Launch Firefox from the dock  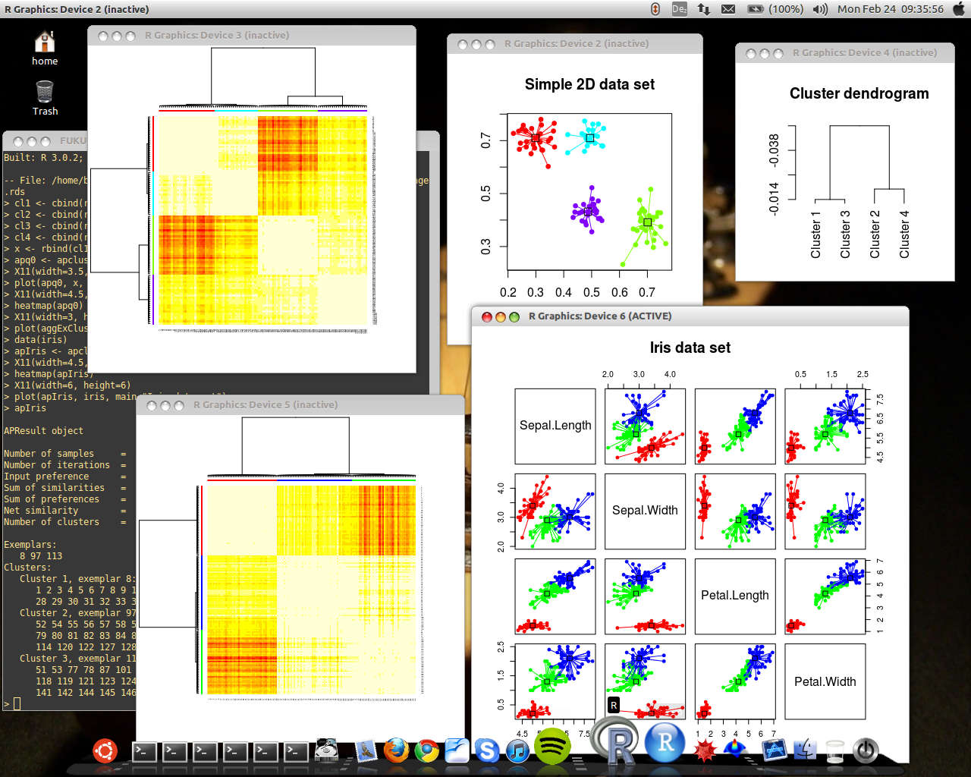click(396, 750)
